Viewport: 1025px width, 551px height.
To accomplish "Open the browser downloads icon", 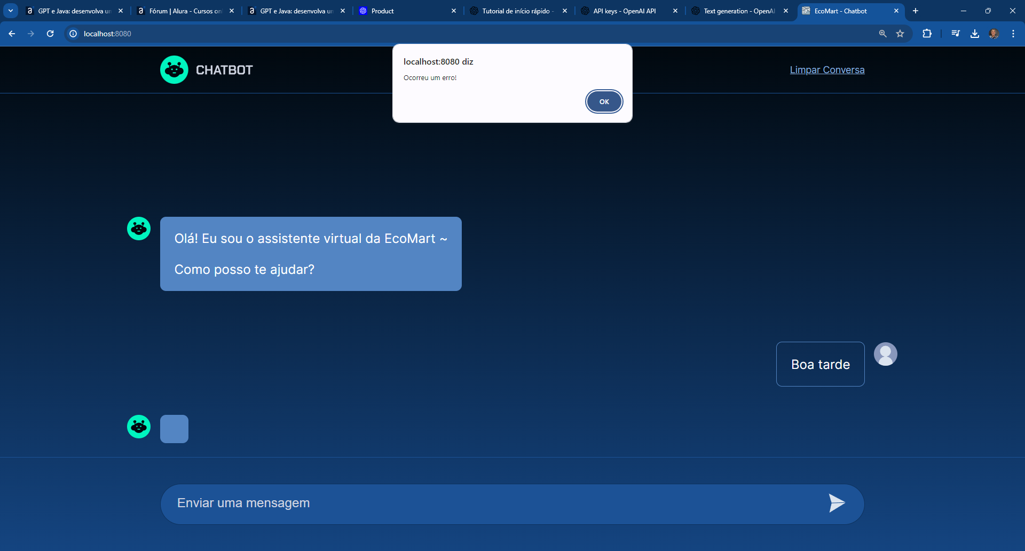I will [x=975, y=34].
